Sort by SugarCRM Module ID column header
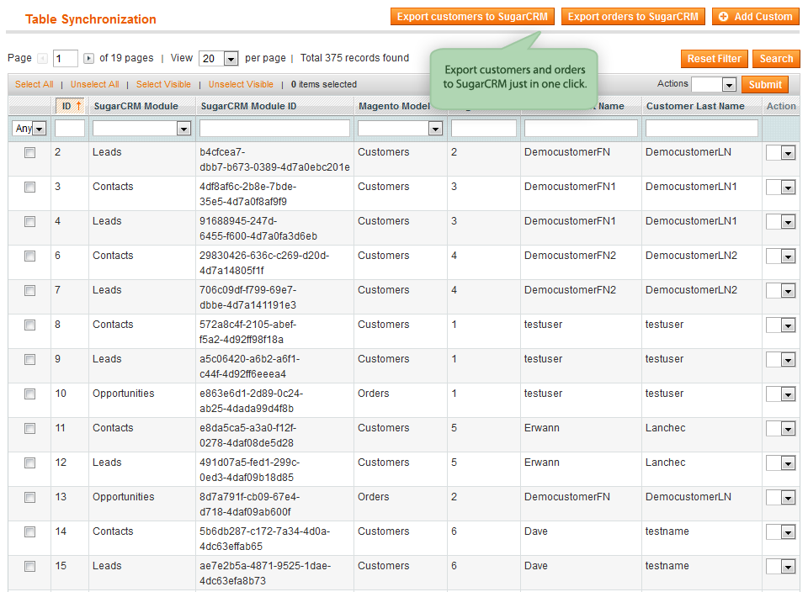The width and height of the screenshot is (808, 592). (x=248, y=106)
